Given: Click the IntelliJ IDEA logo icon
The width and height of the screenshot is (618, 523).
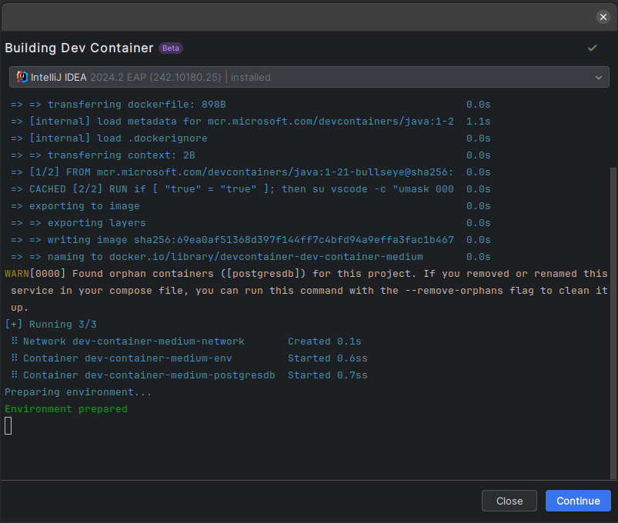Looking at the screenshot, I should click(x=22, y=77).
